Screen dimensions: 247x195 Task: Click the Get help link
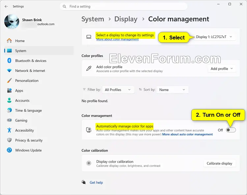96,183
